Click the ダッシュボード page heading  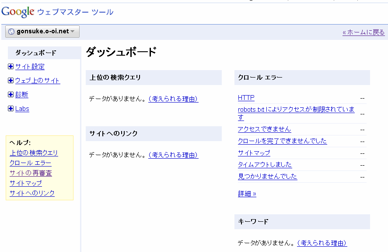[121, 52]
